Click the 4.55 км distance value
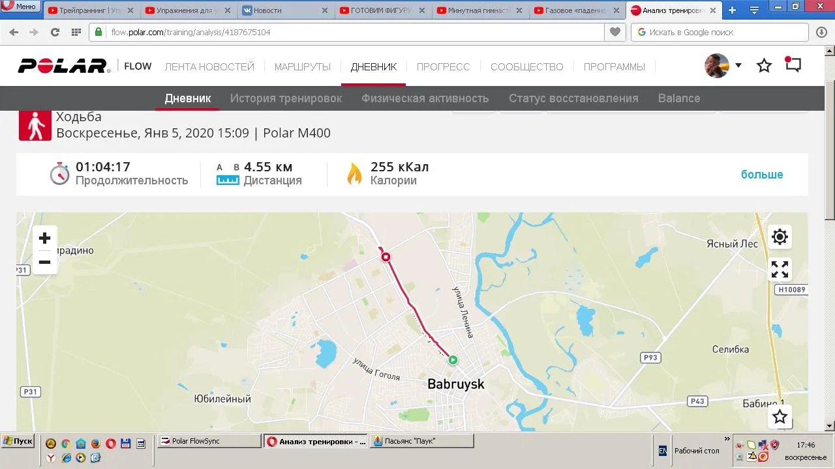The width and height of the screenshot is (835, 469). pyautogui.click(x=268, y=167)
